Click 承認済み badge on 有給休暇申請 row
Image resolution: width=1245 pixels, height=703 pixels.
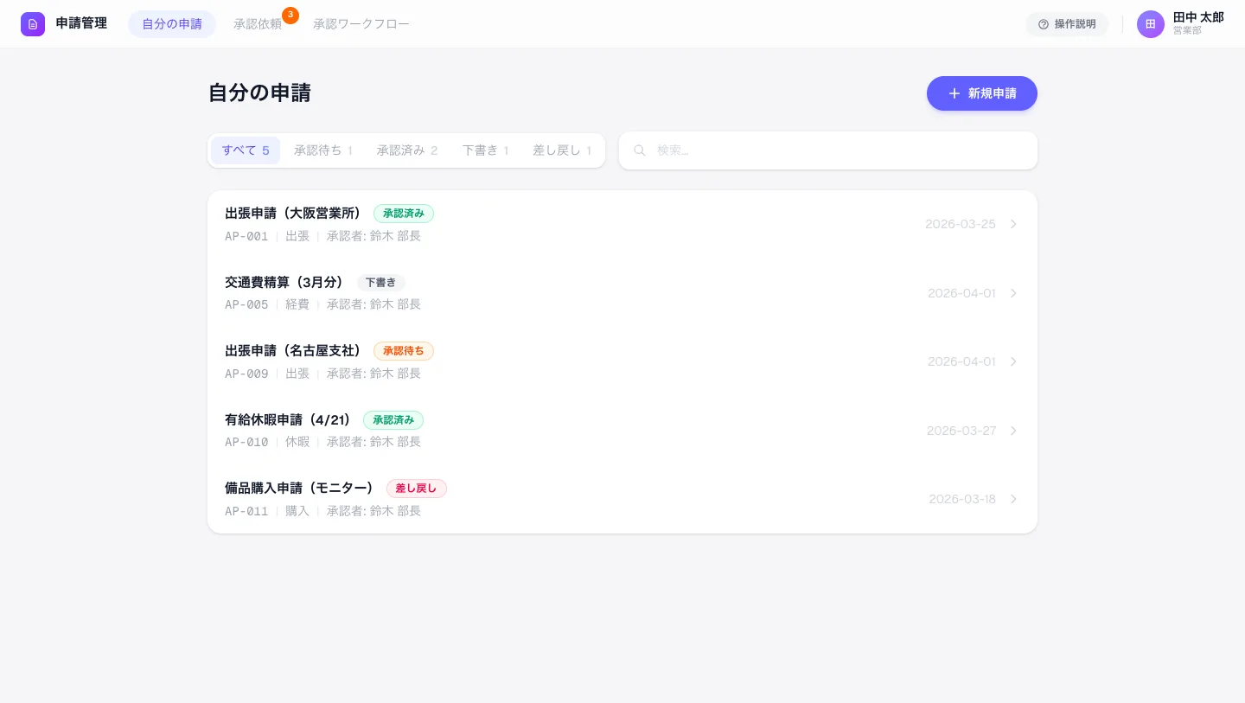tap(393, 420)
